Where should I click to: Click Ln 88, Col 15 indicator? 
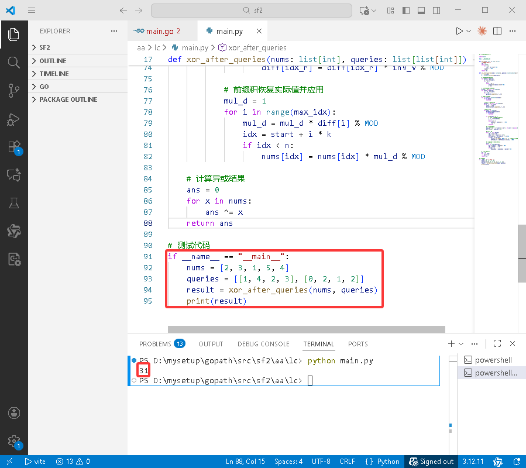245,462
